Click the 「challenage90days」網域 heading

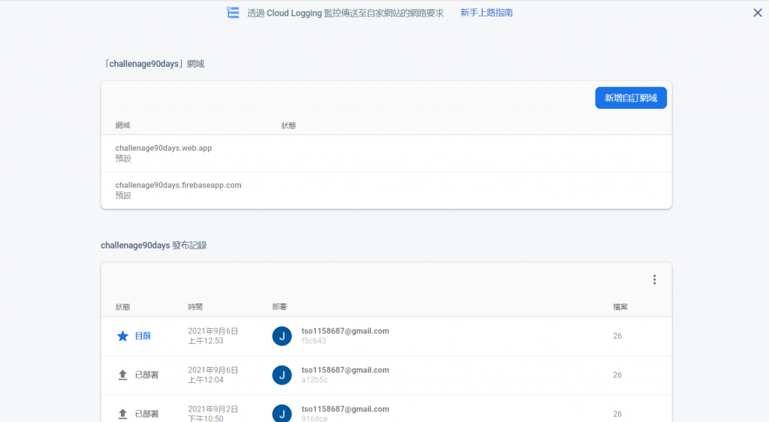tap(153, 64)
